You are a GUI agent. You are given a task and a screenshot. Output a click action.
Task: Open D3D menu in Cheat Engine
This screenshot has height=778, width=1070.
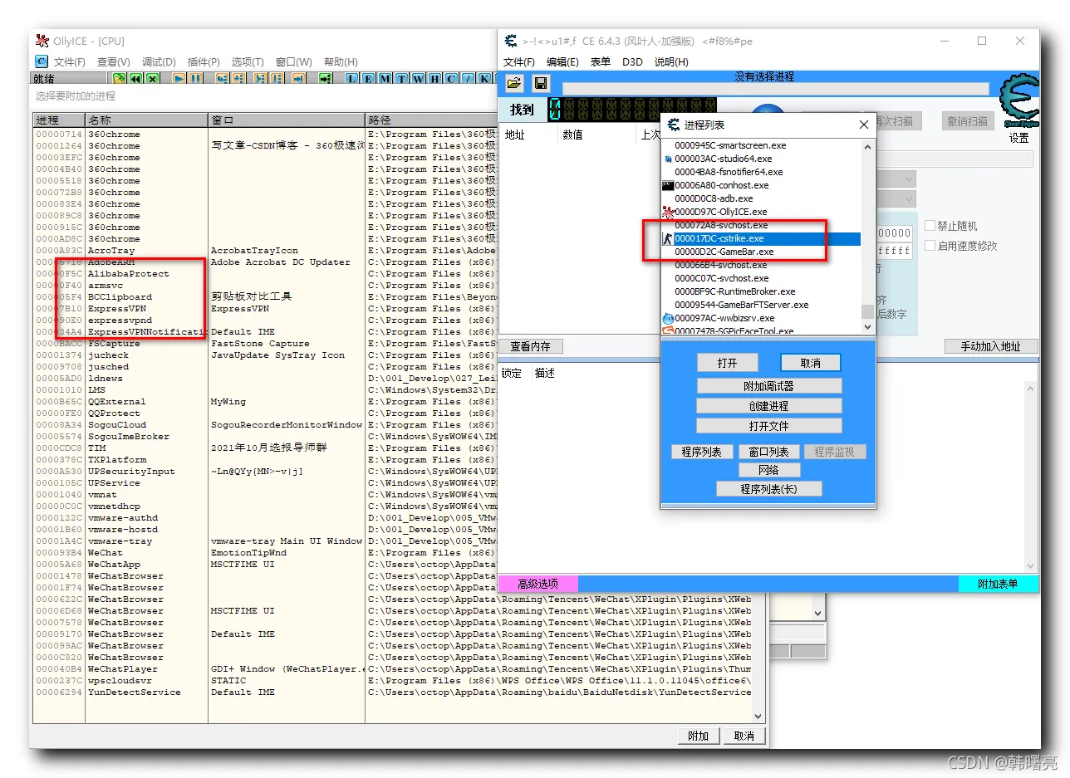click(x=632, y=61)
